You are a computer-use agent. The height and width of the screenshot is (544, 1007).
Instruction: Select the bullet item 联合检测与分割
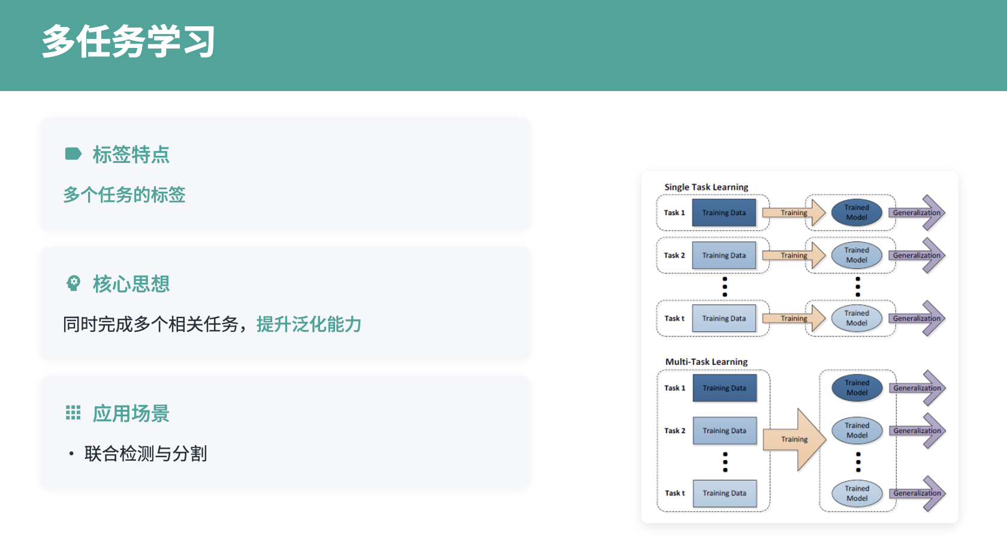point(147,454)
